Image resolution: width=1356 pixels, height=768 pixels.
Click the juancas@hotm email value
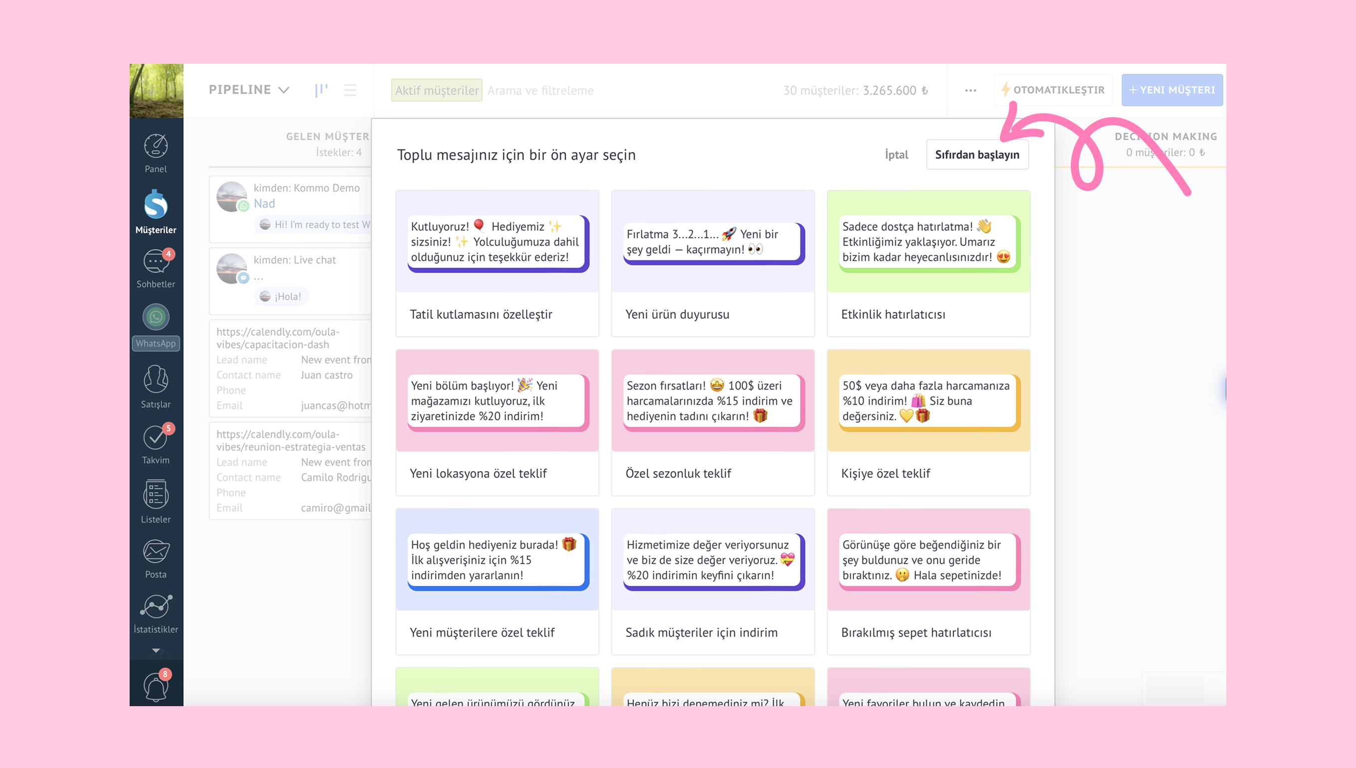click(337, 405)
